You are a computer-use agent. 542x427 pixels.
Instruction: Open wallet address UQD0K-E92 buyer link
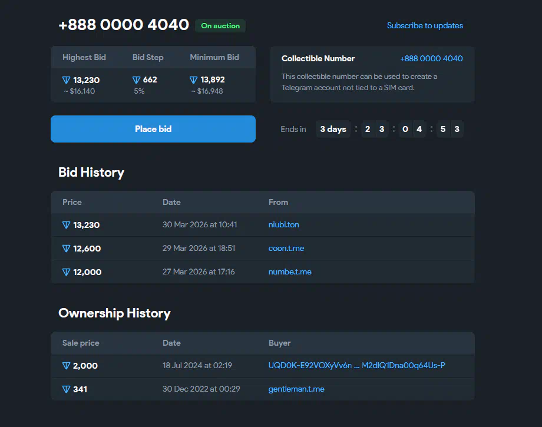click(x=356, y=366)
